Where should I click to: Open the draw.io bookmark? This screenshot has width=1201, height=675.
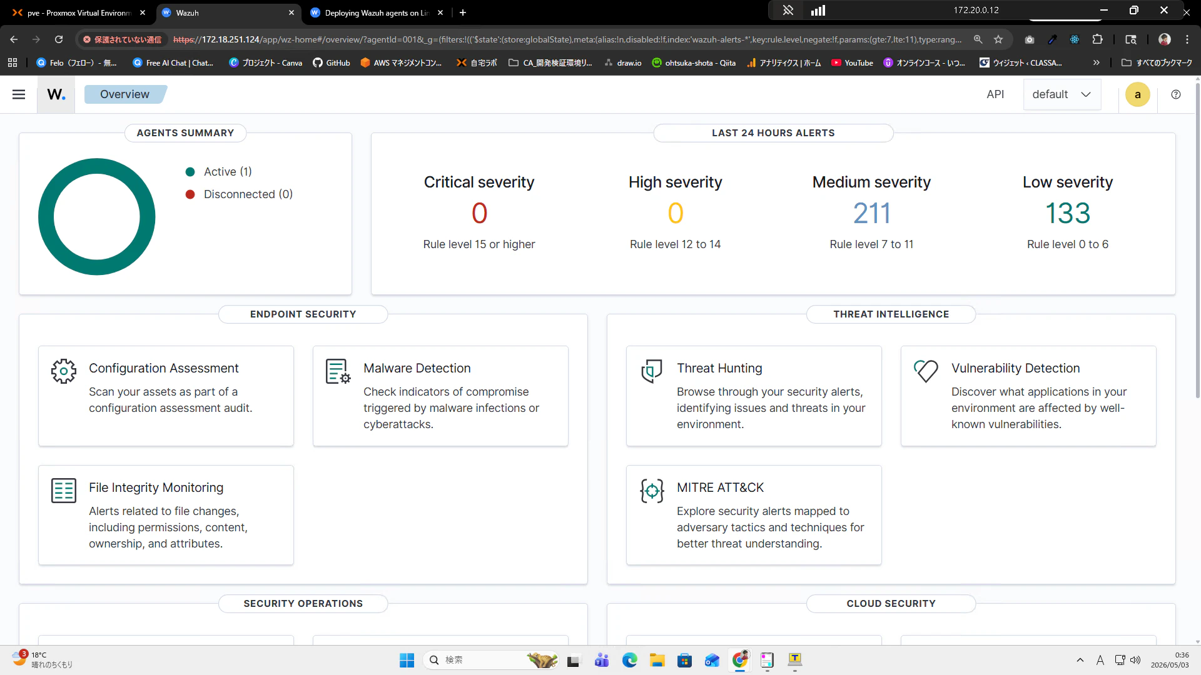coord(623,62)
